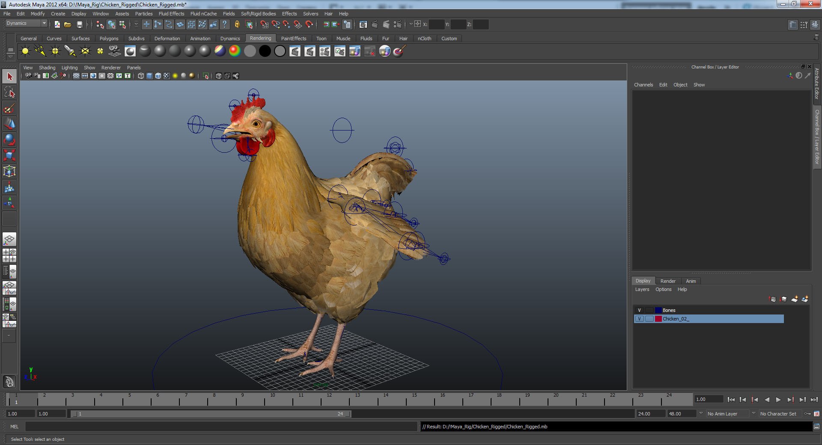Screen dimensions: 822x445
Task: Open layer editor Options menu
Action: click(x=663, y=290)
